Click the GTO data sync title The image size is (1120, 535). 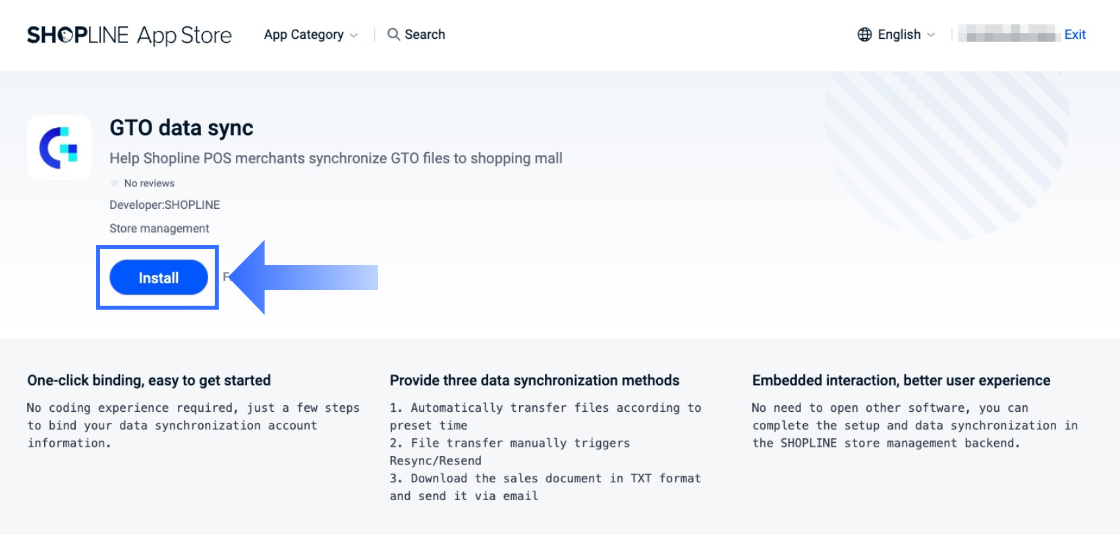click(181, 128)
